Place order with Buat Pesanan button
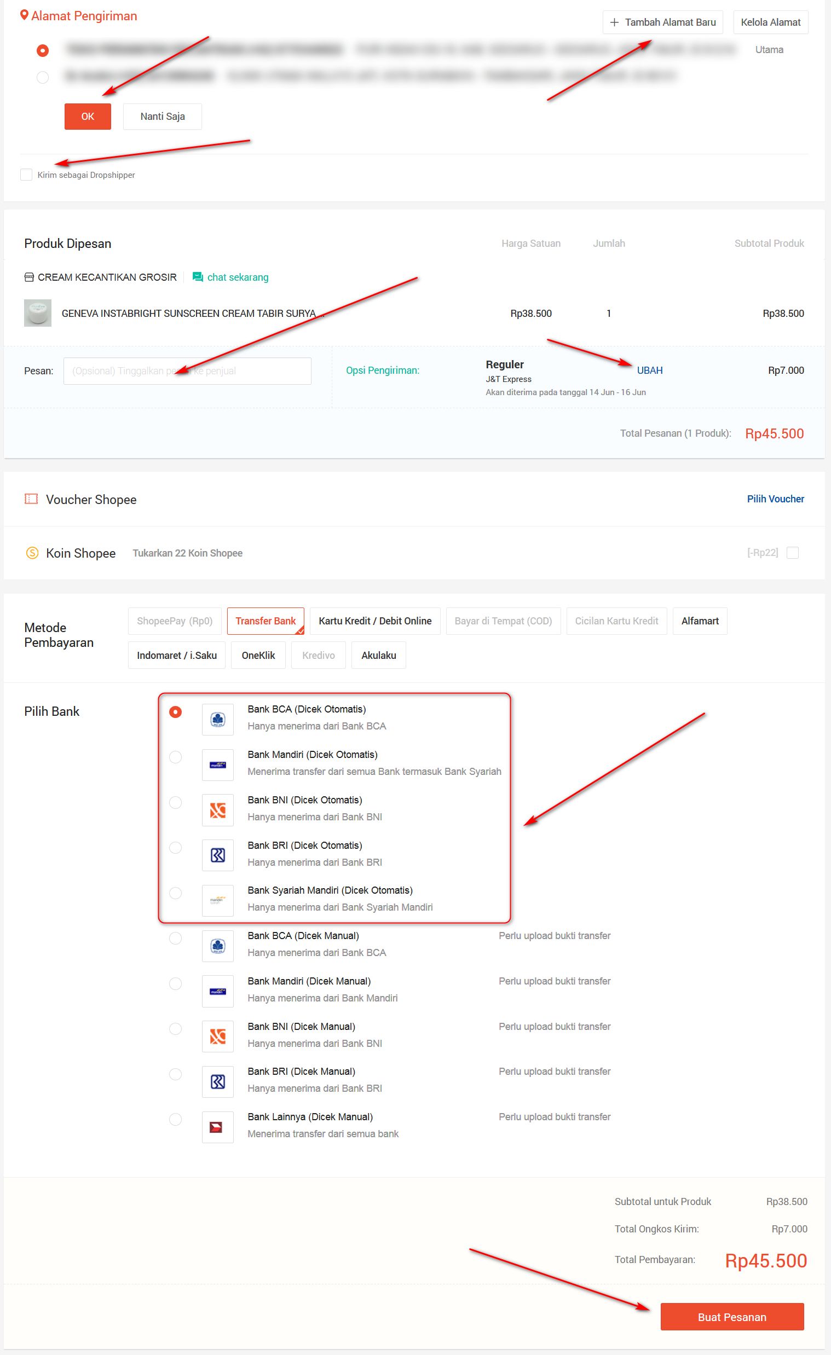This screenshot has height=1355, width=831. tap(732, 1317)
